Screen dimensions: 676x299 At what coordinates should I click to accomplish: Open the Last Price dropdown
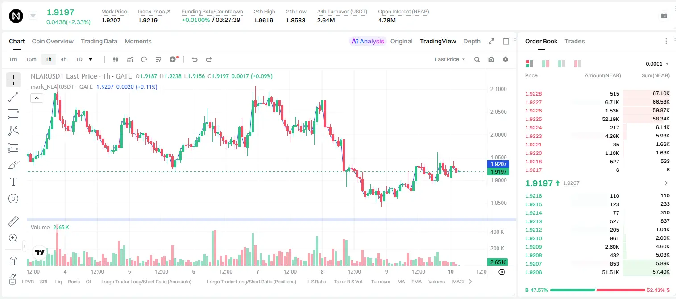[x=450, y=59]
